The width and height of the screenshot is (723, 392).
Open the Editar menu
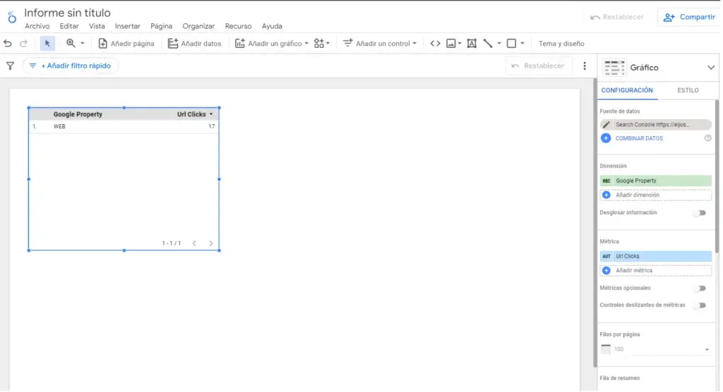pyautogui.click(x=69, y=26)
